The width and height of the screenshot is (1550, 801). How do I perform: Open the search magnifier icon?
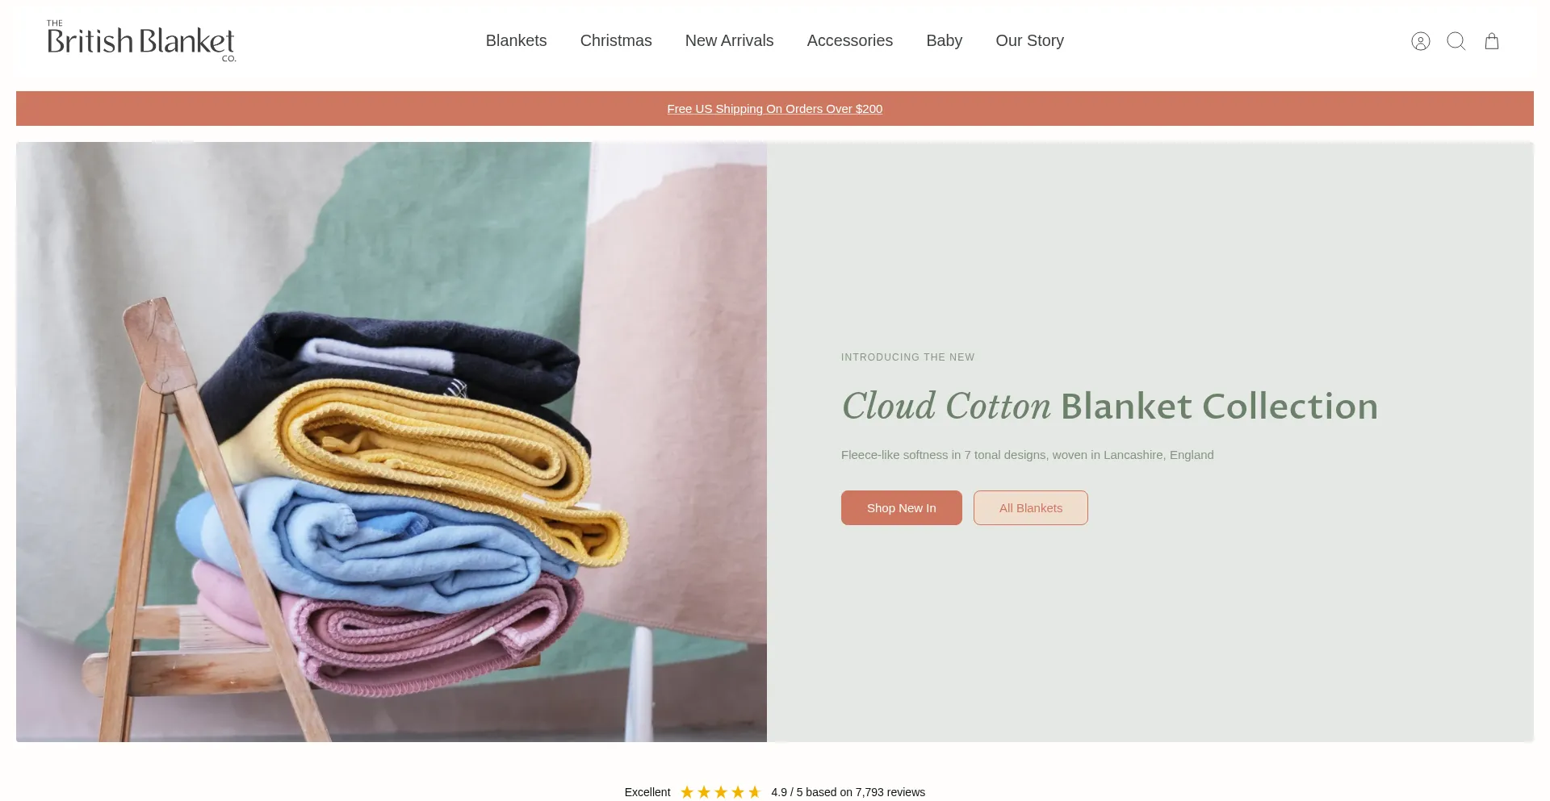coord(1456,41)
